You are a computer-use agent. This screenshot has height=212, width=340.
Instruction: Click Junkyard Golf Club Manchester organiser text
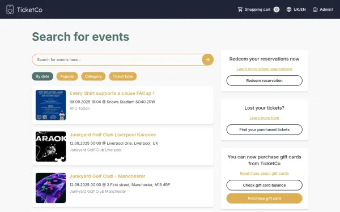[x=98, y=192]
